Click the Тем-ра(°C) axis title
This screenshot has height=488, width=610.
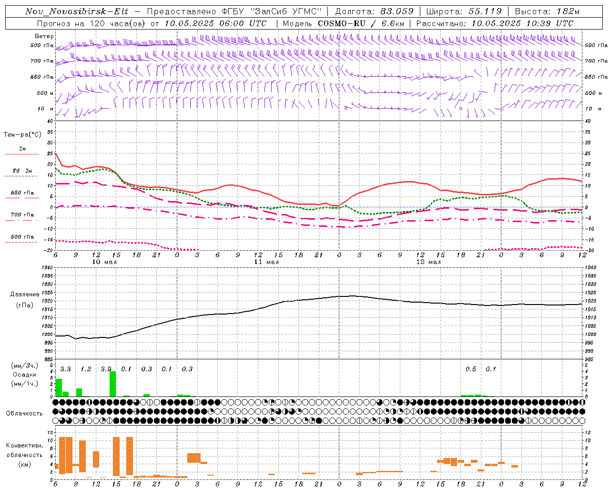[22, 135]
